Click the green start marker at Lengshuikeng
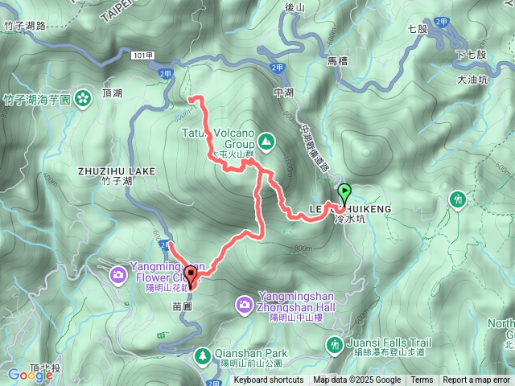This screenshot has width=515, height=386. click(x=344, y=195)
